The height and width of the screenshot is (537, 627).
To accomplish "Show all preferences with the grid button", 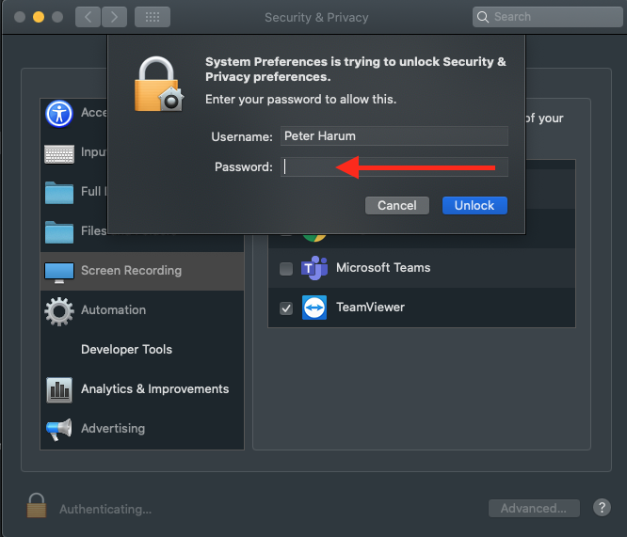I will 153,17.
